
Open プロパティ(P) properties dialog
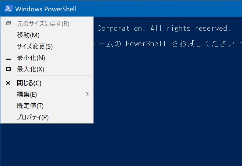(47, 117)
